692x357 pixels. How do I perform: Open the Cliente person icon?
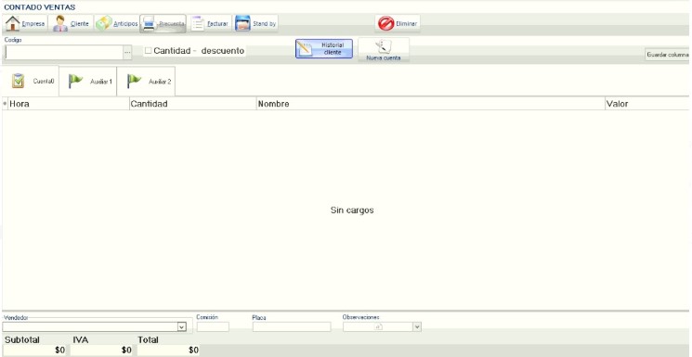click(60, 23)
